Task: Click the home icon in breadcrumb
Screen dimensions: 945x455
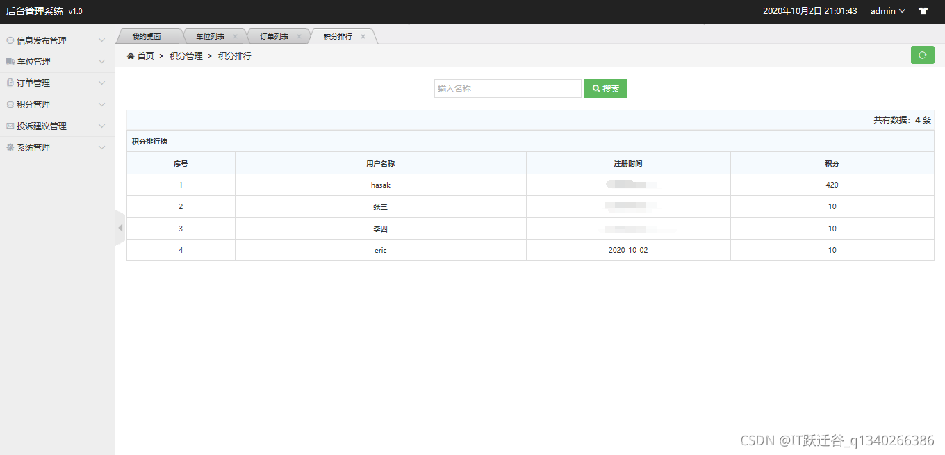Action: [x=131, y=56]
